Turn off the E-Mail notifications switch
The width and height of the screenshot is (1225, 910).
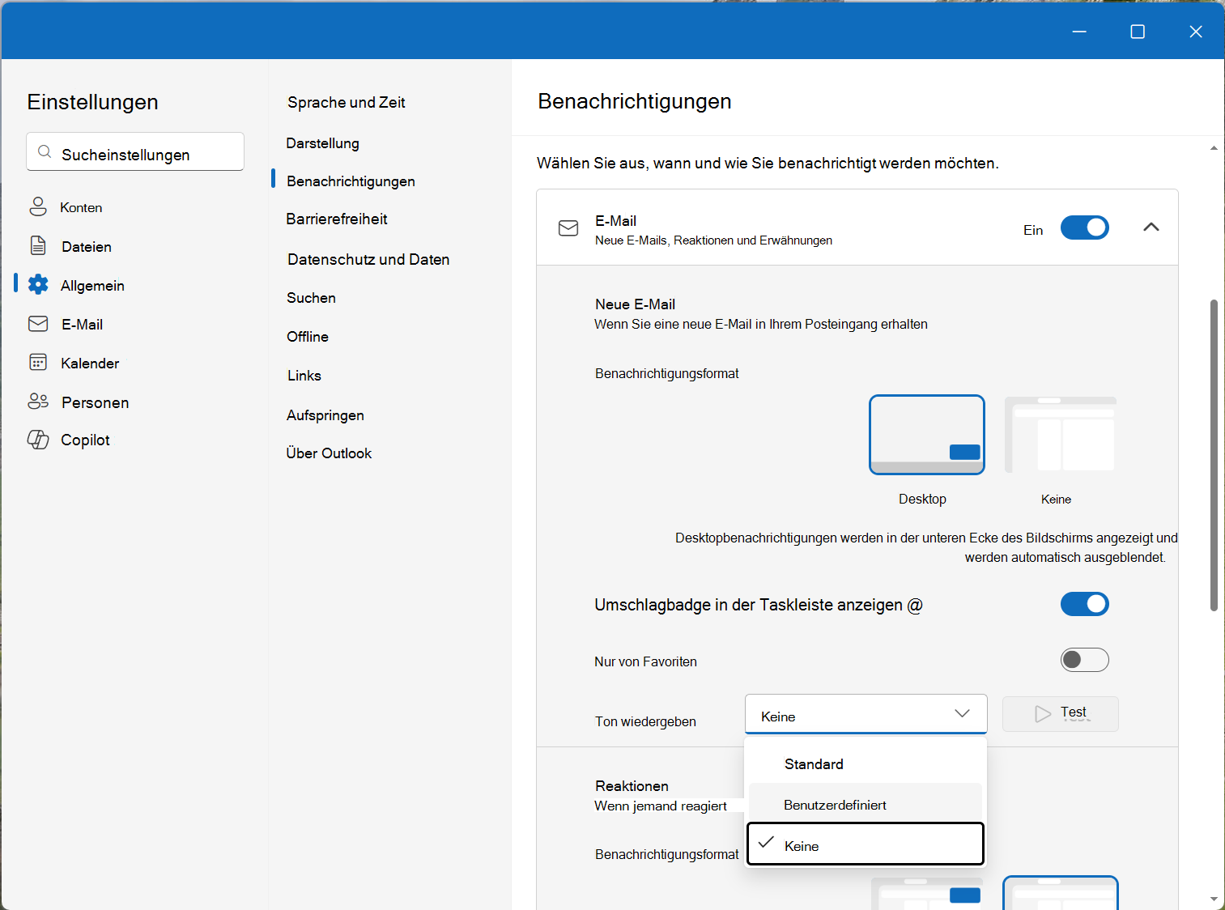point(1085,227)
